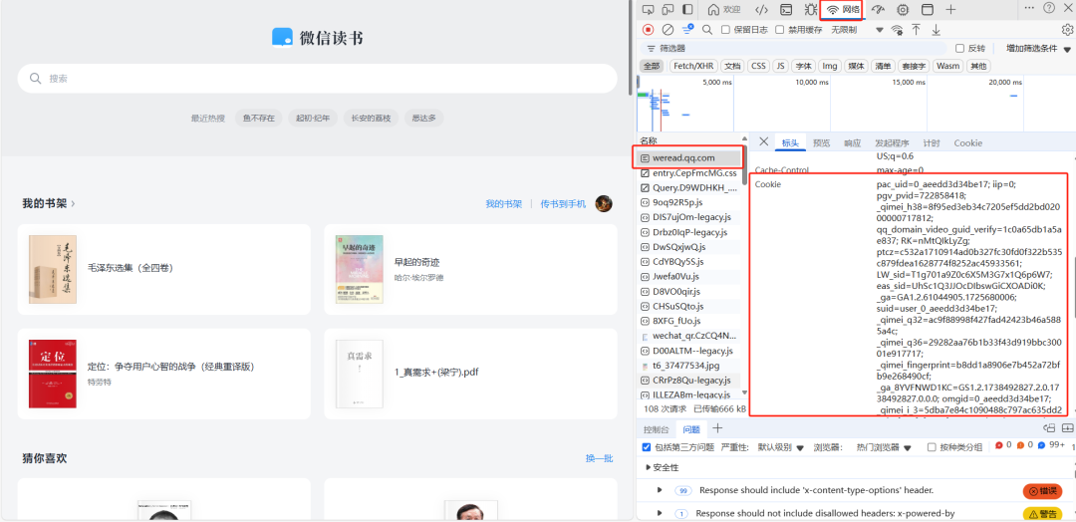Image resolution: width=1076 pixels, height=522 pixels.
Task: Expand the x-powered-by issue row
Action: tap(660, 513)
